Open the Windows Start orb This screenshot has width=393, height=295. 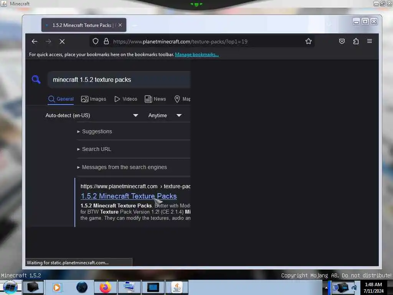coord(10,287)
